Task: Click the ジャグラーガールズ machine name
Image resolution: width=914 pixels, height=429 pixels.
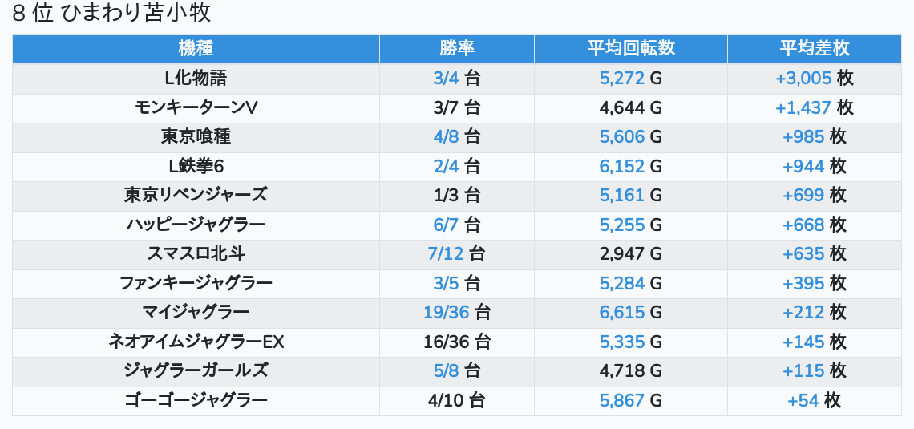Action: [x=196, y=370]
